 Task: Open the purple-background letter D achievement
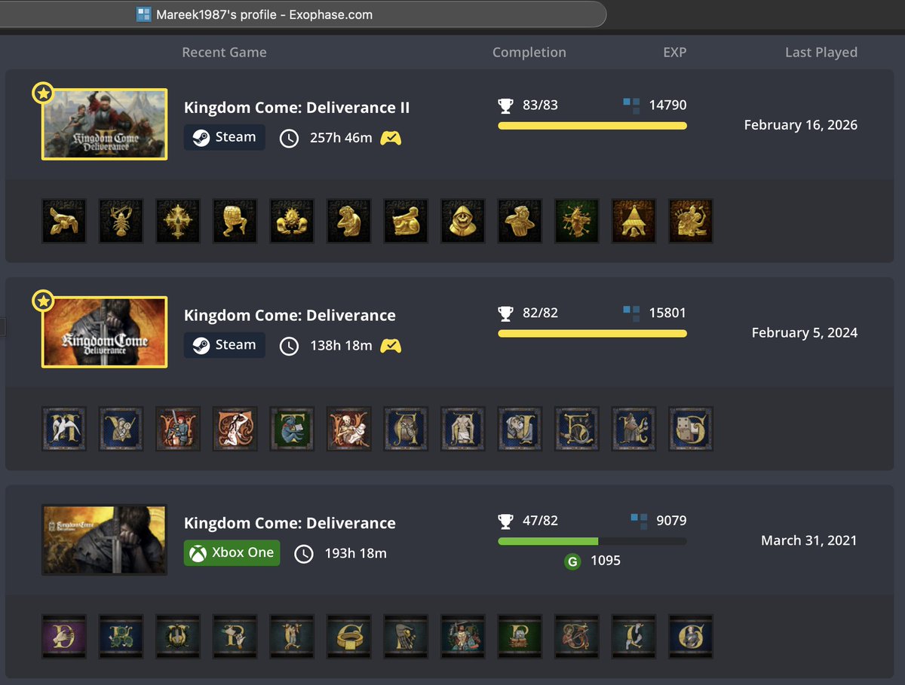(x=64, y=637)
